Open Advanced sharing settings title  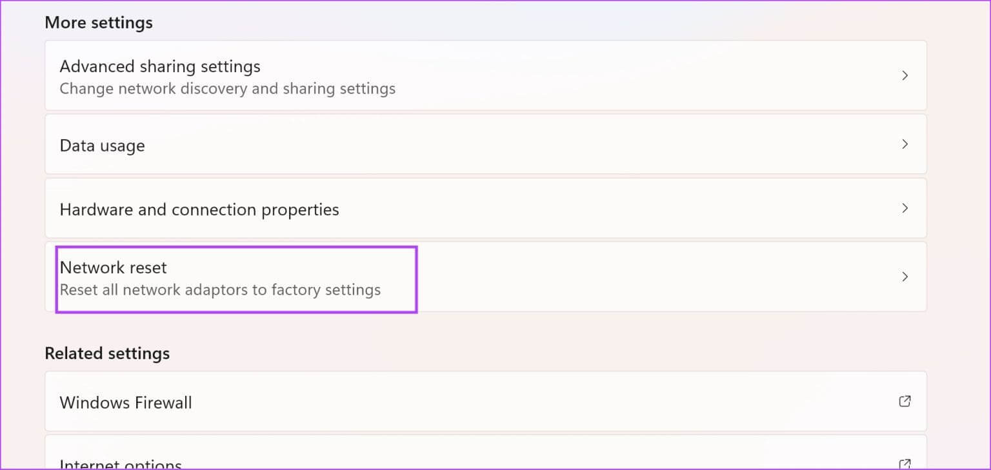pos(160,66)
